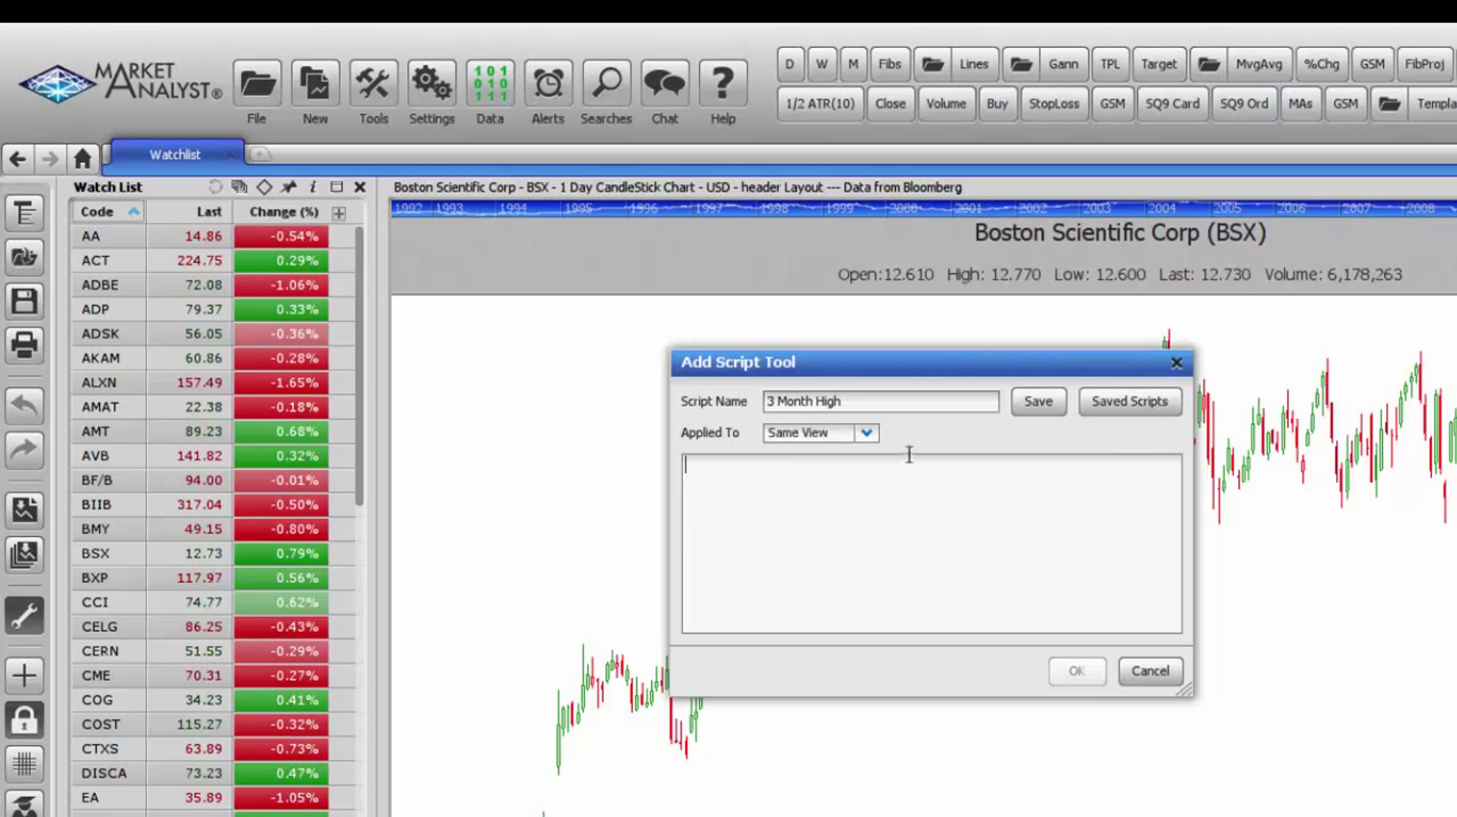Click the Code column sort arrow

pos(134,212)
